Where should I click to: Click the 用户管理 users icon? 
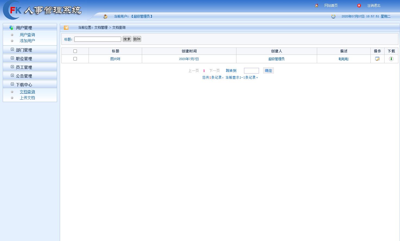pos(11,28)
